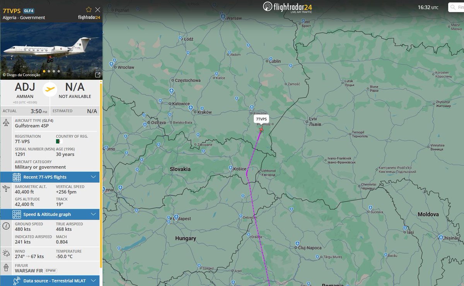Image resolution: width=464 pixels, height=286 pixels.
Task: Click the 7TVPS aircraft marker on map
Action: [x=261, y=130]
